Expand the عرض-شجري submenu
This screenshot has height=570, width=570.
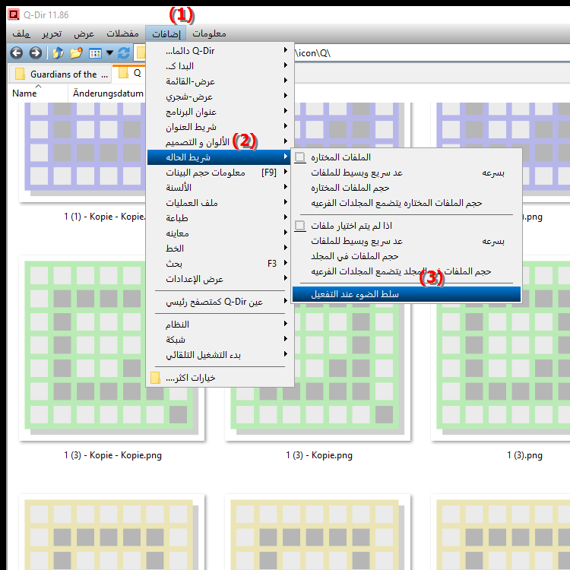[x=220, y=97]
